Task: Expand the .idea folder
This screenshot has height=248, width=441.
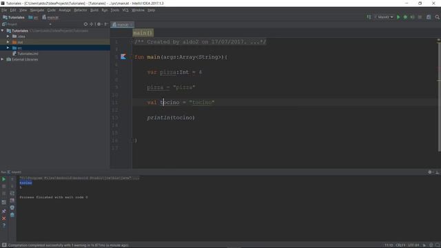Action: (x=8, y=37)
